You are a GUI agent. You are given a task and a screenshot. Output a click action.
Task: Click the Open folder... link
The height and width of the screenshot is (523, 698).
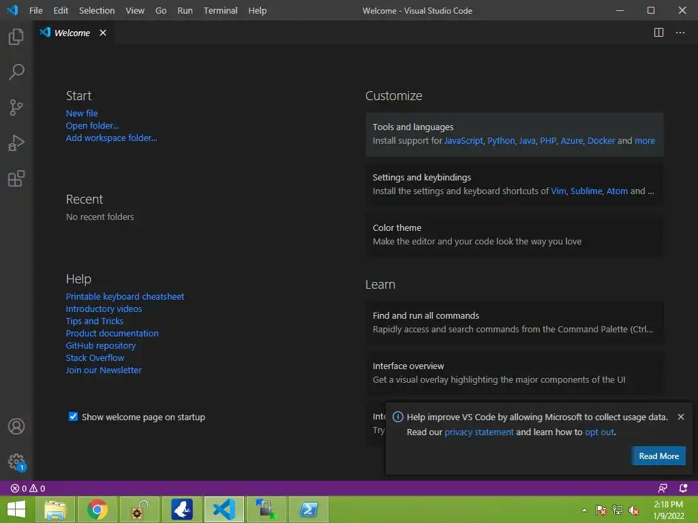(x=92, y=125)
